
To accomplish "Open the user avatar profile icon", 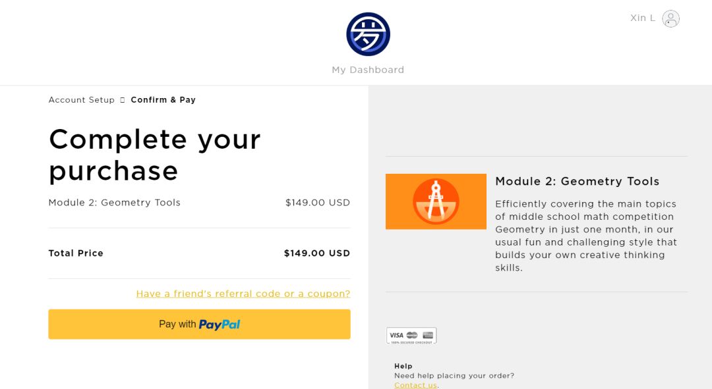I will click(670, 18).
